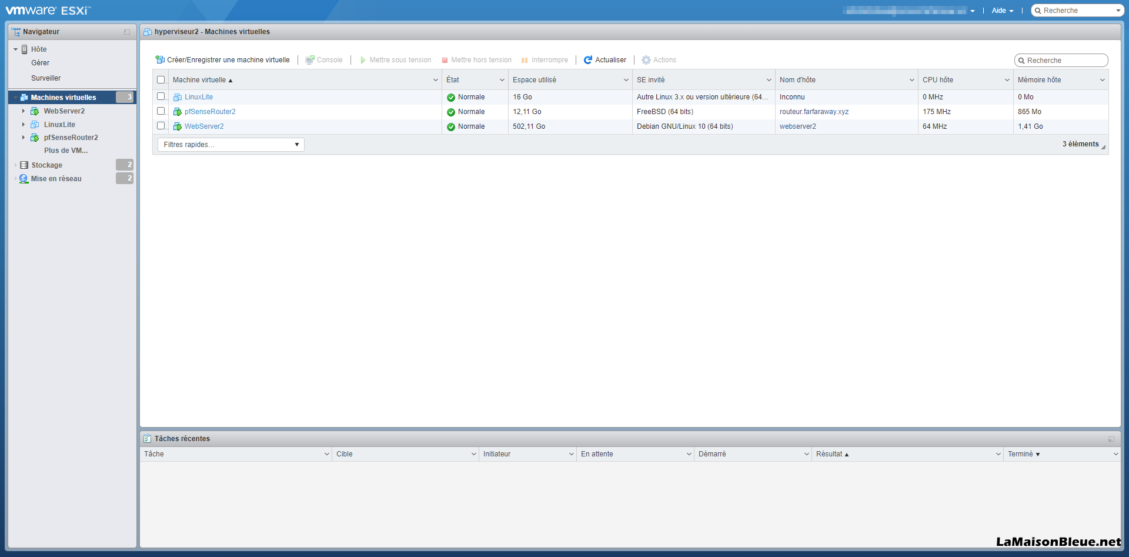
Task: Check the pfSenseRouter2 row checkbox
Action: coord(161,111)
